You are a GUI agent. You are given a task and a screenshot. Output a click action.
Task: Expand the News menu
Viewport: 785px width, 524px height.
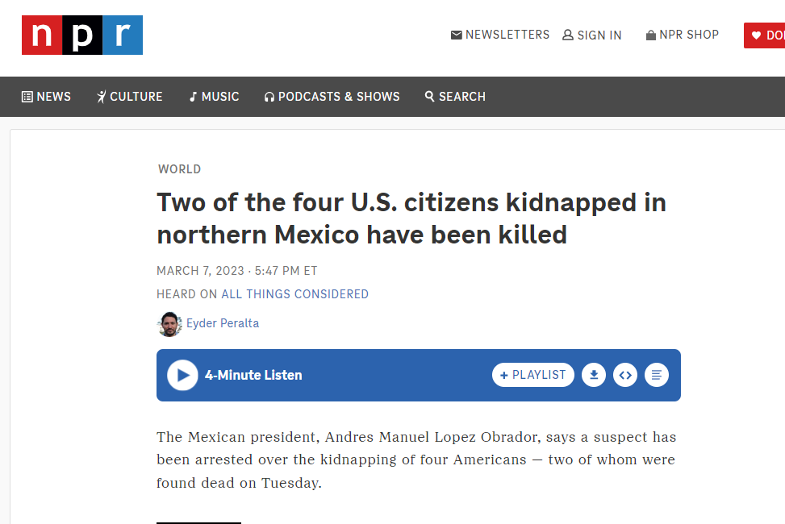[46, 97]
